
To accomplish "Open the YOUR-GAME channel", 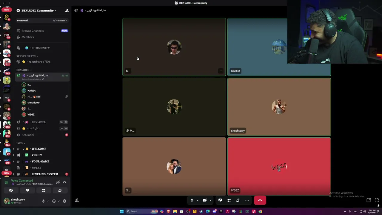I will pyautogui.click(x=42, y=161).
